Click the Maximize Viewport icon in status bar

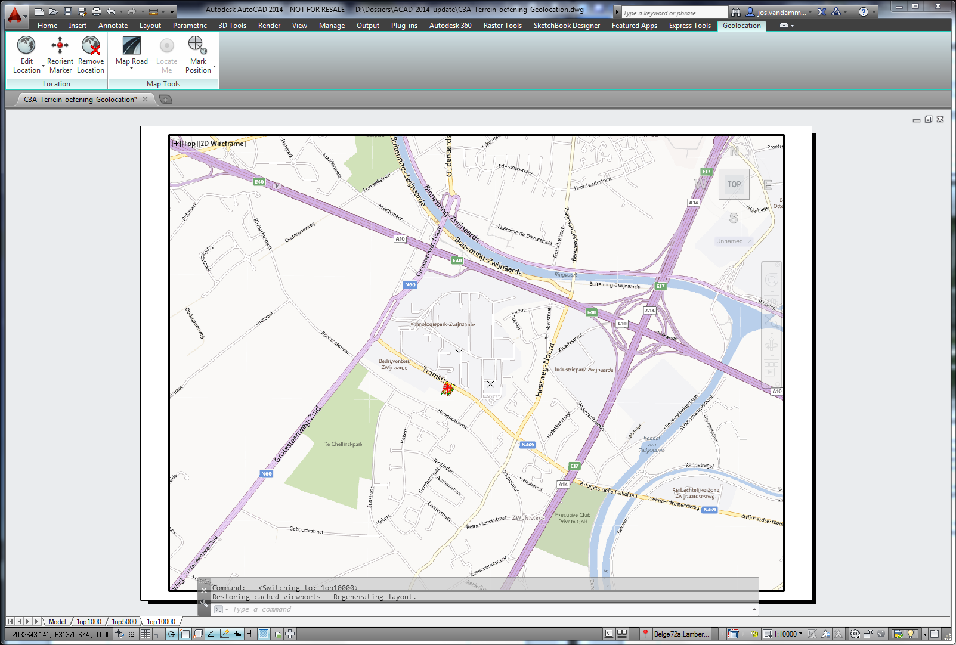pyautogui.click(x=733, y=634)
